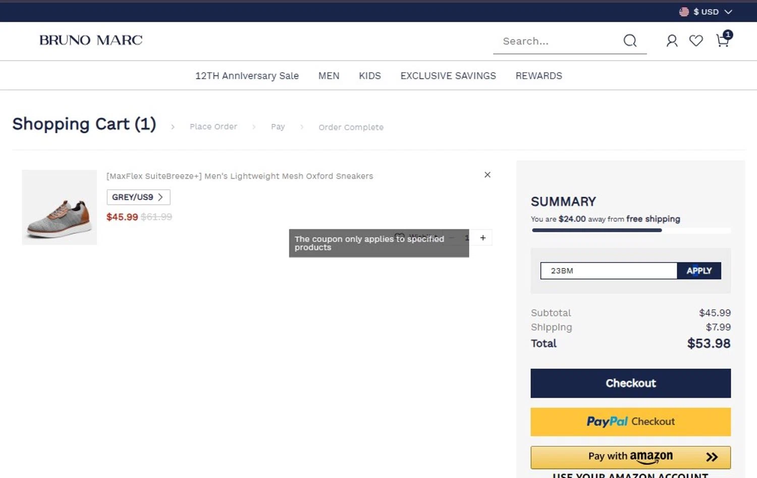
Task: Open the 12TH Anniversary Sale menu
Action: 247,76
